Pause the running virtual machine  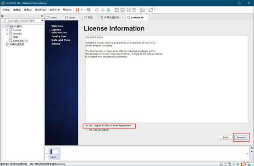[x=77, y=10]
